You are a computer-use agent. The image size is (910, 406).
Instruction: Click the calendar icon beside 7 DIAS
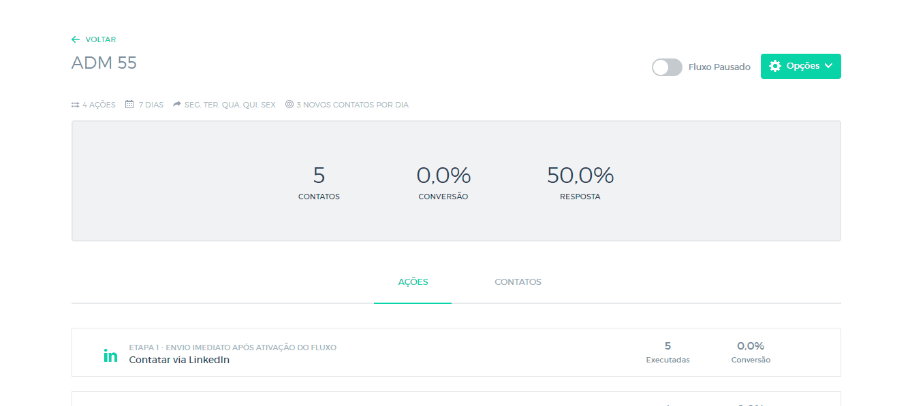coord(129,105)
